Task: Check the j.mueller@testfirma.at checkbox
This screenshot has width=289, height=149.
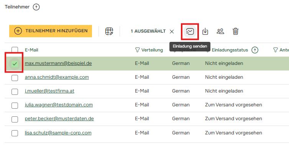Action: [x=15, y=91]
